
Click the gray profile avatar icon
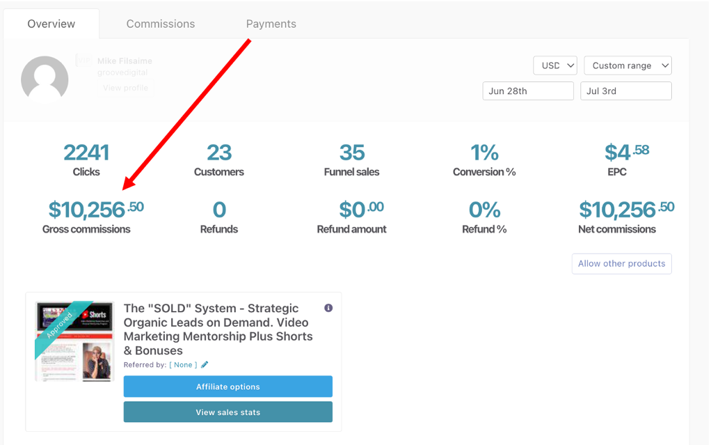pos(45,80)
